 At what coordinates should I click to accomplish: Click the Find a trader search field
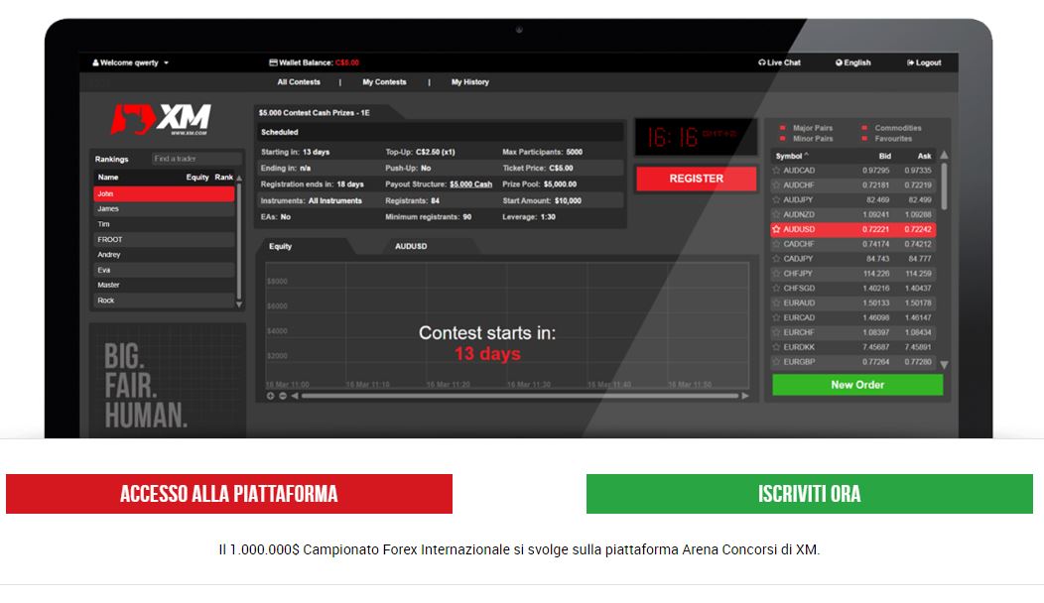(x=196, y=159)
